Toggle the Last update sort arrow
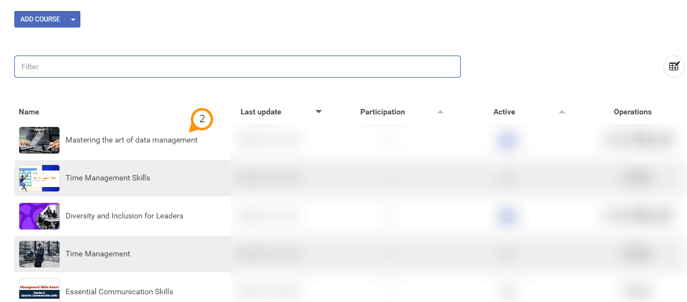Viewport: 687px width, 302px height. pos(319,112)
